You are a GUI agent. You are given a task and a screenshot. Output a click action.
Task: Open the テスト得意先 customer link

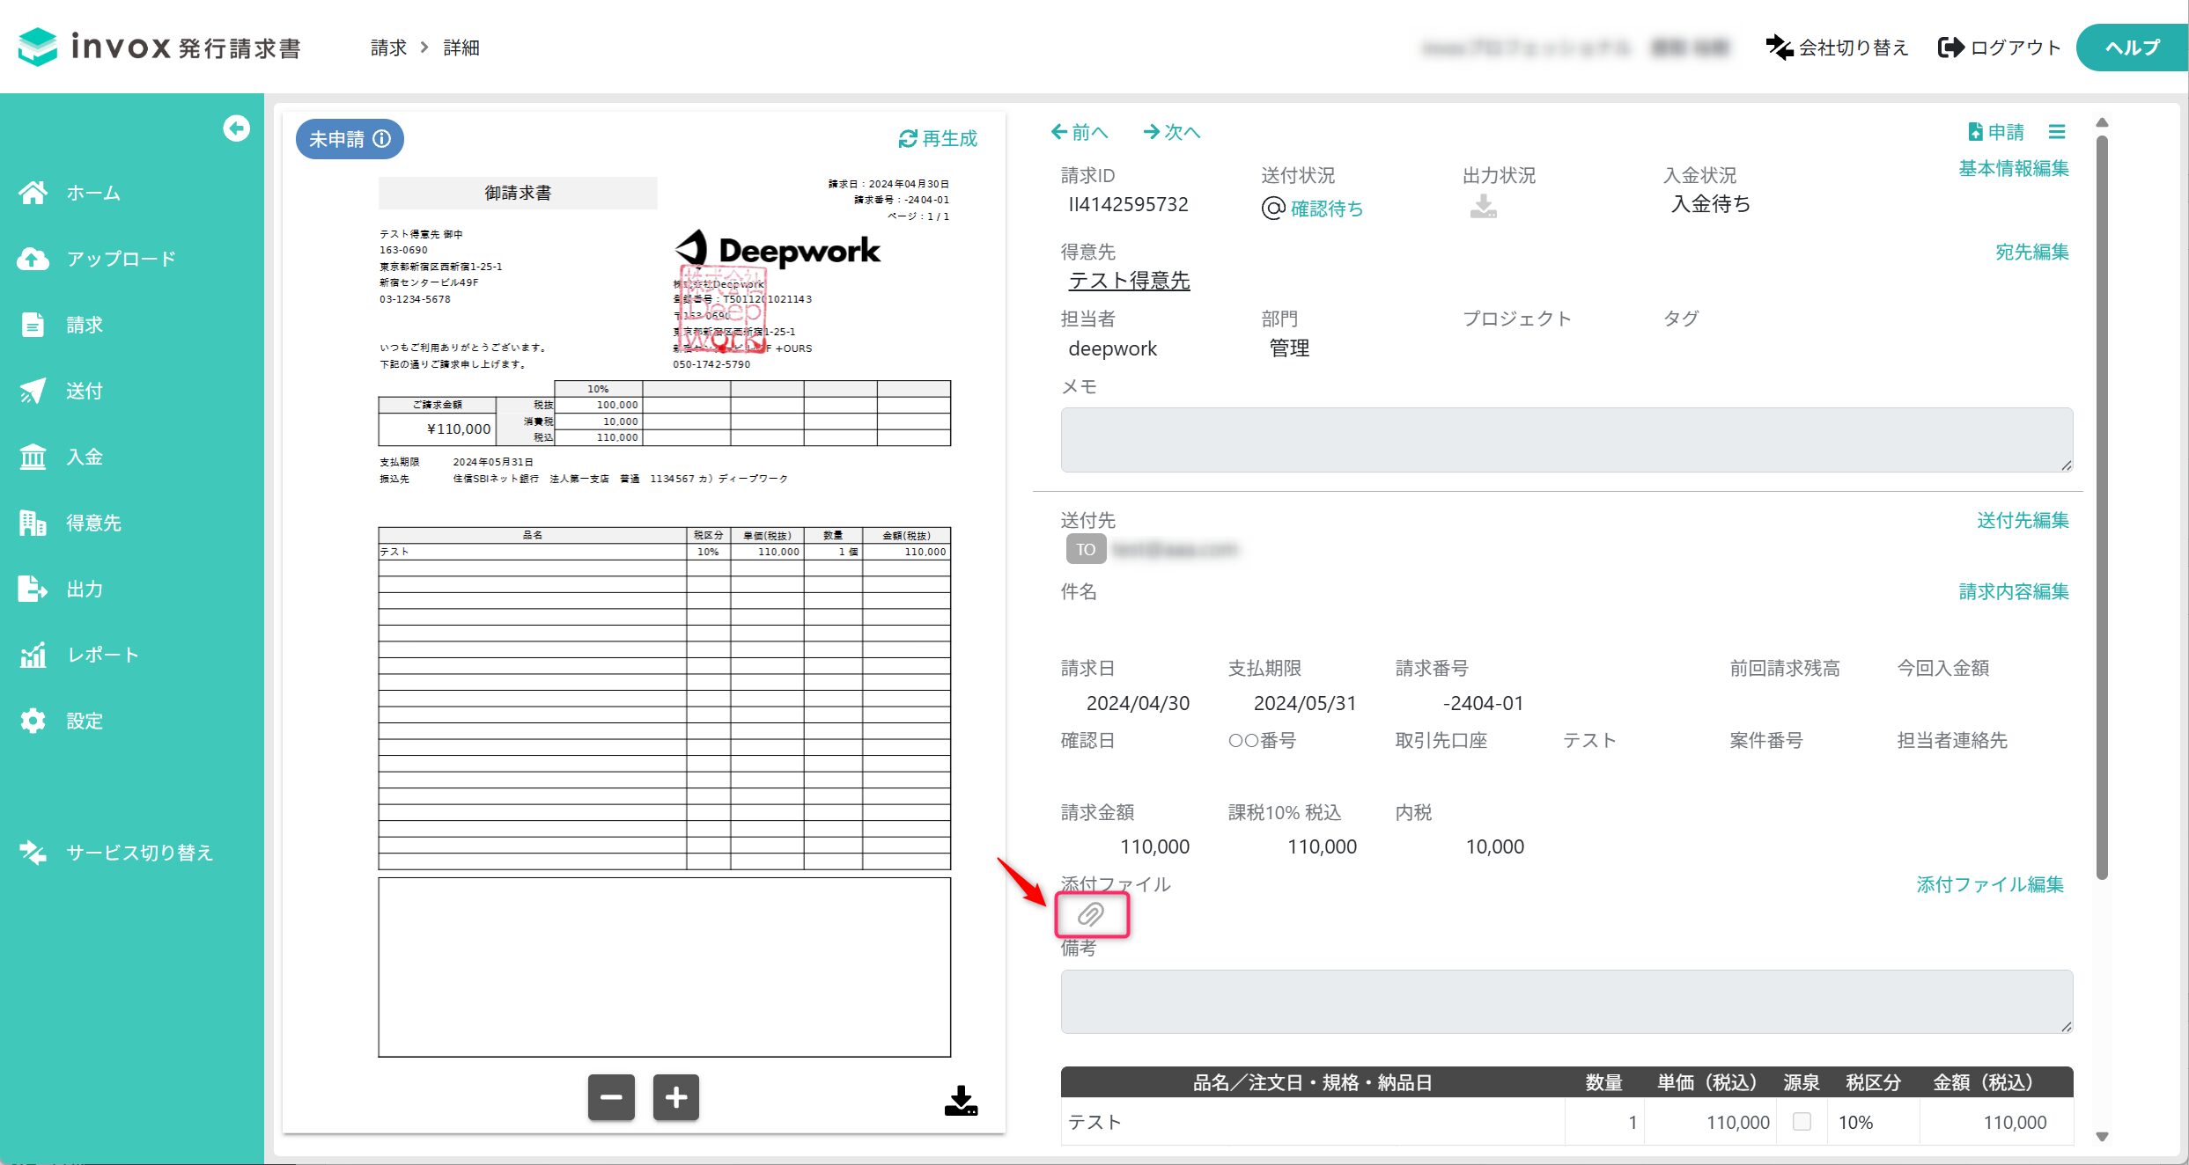pos(1129,281)
